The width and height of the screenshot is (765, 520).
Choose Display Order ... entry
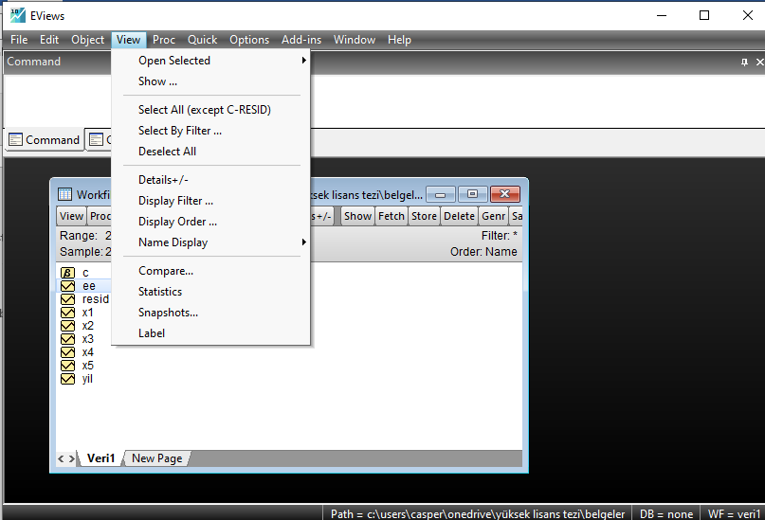[210, 222]
